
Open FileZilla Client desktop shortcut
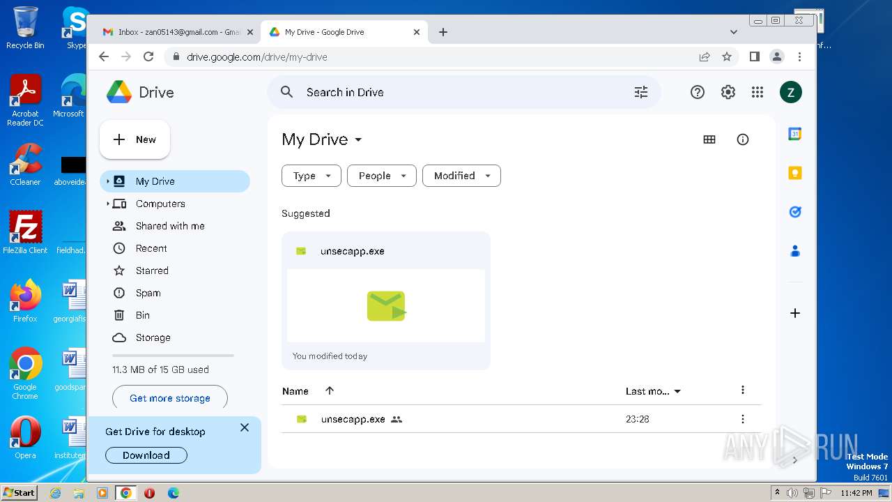25,232
